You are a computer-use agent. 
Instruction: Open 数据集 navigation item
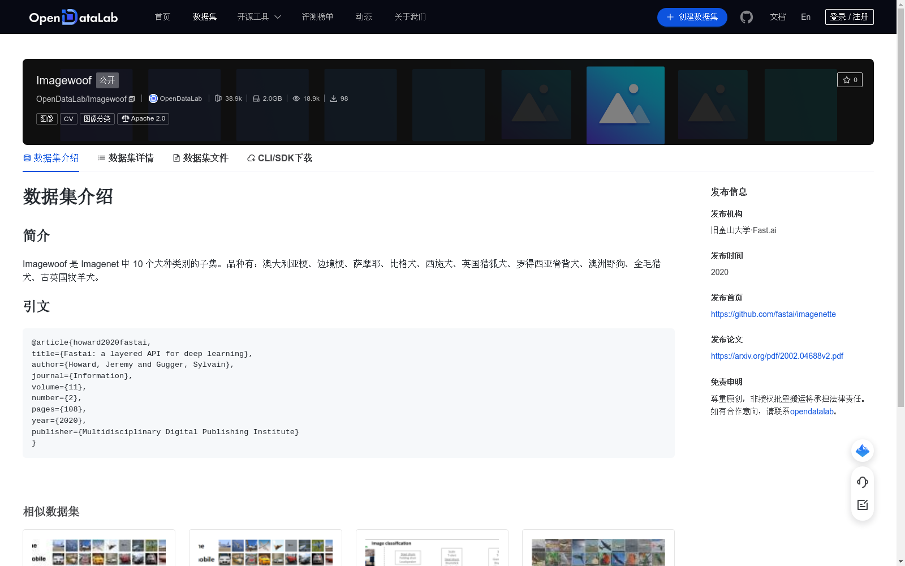point(205,17)
